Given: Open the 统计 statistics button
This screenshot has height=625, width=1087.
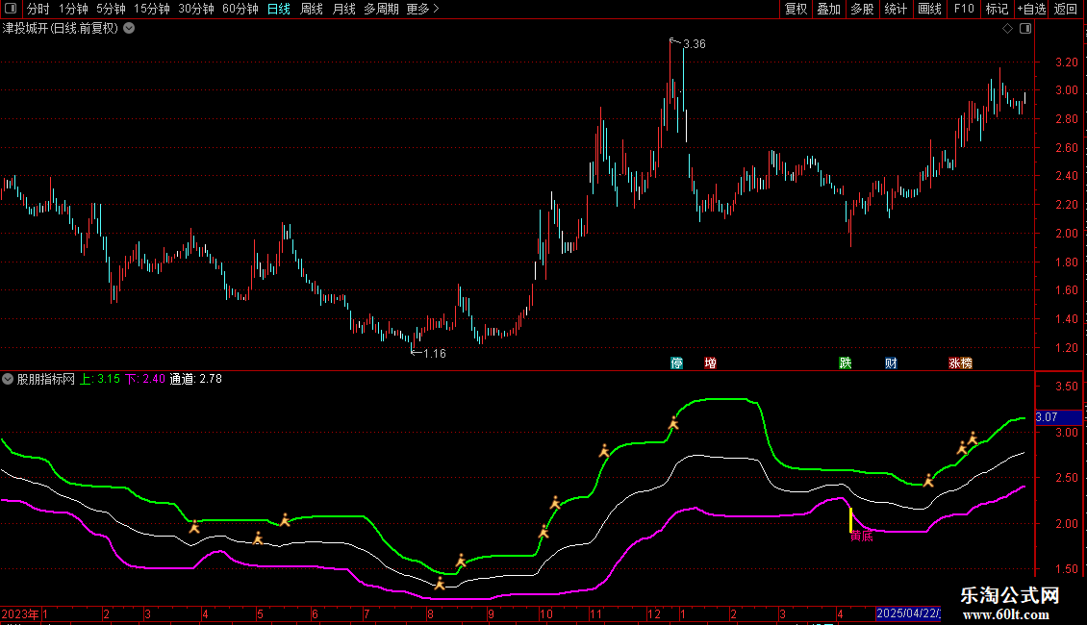Looking at the screenshot, I should [x=896, y=9].
